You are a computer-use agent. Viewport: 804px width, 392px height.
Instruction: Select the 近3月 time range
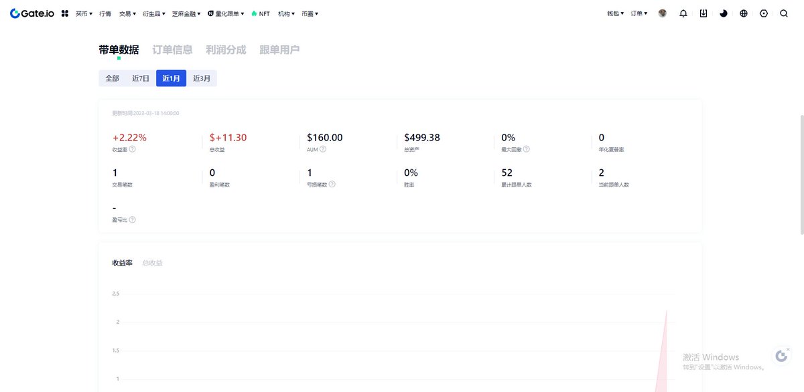tap(202, 78)
